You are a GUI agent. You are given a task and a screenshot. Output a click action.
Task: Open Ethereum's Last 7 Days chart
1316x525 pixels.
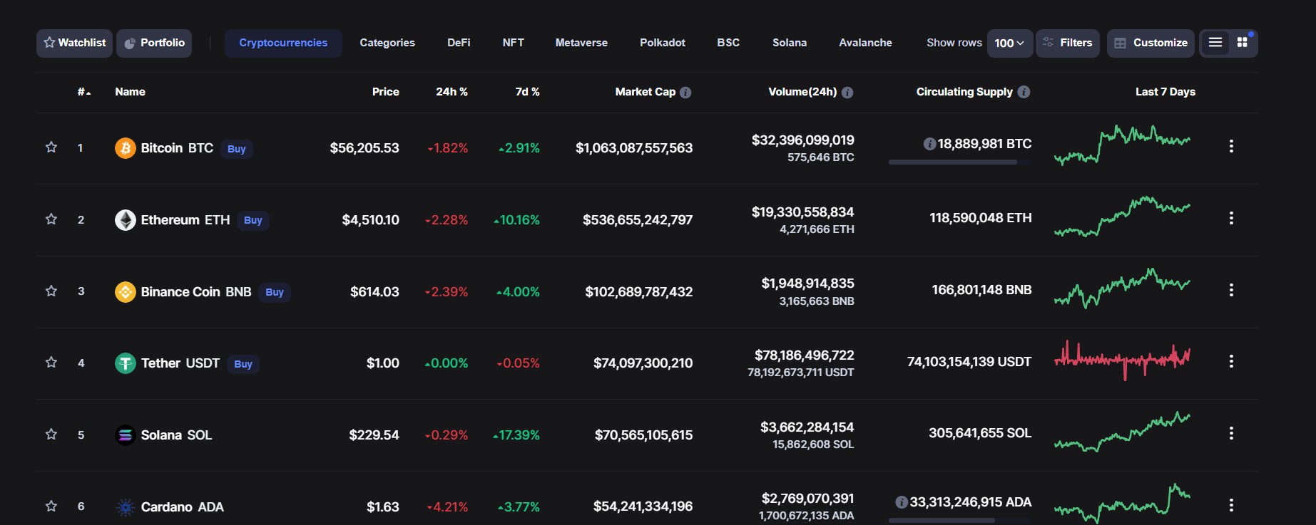(1122, 217)
